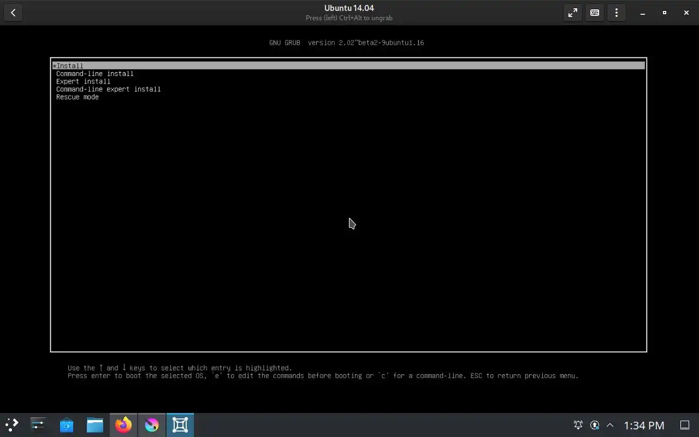699x437 pixels.
Task: Open notifications bell in system tray
Action: point(578,425)
